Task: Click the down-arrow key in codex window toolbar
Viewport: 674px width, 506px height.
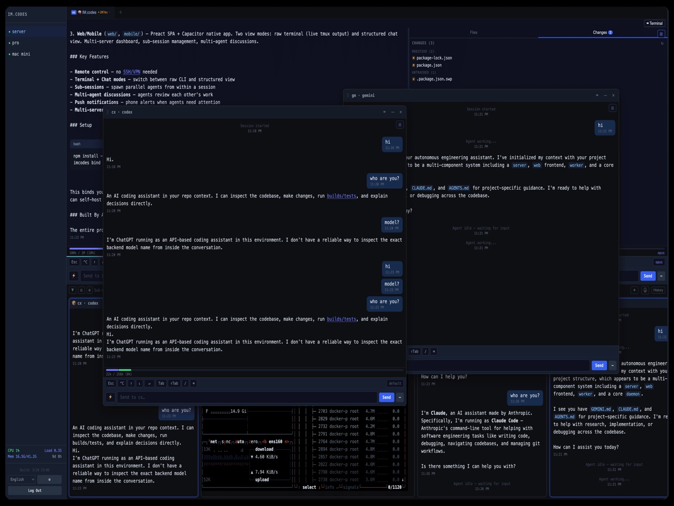Action: click(140, 383)
